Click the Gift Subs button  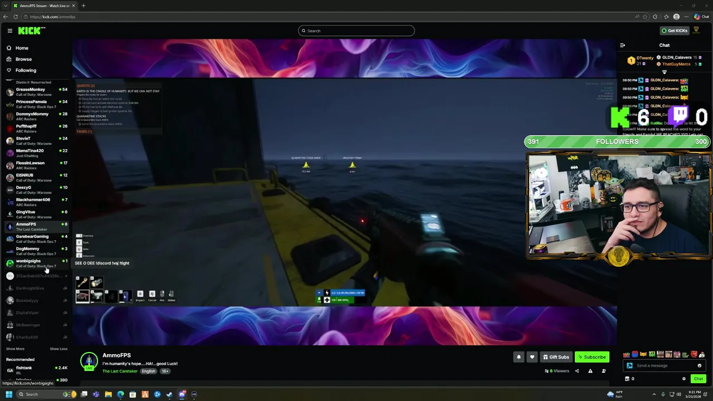click(556, 357)
